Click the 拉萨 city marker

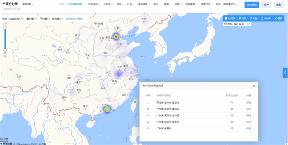tap(19, 79)
